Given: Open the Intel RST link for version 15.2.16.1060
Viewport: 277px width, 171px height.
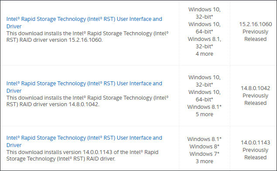Looking at the screenshot, I should pyautogui.click(x=84, y=23).
